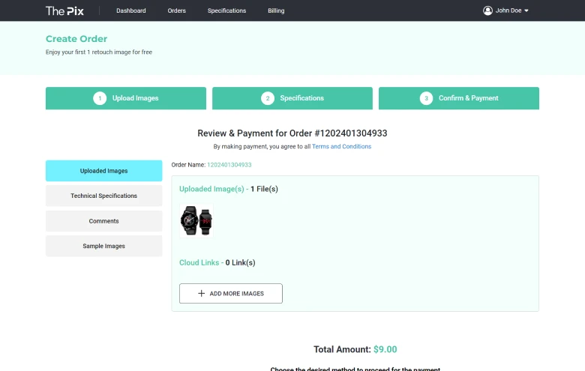Click the step 1 number circle
585x371 pixels.
(x=100, y=98)
